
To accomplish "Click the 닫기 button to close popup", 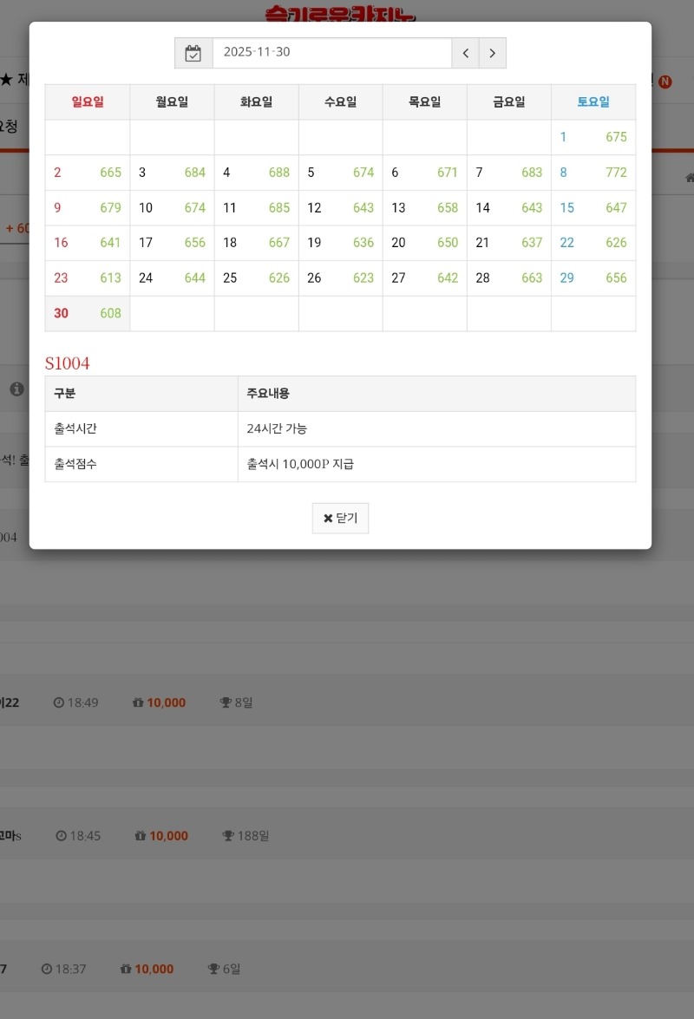I will pyautogui.click(x=340, y=518).
